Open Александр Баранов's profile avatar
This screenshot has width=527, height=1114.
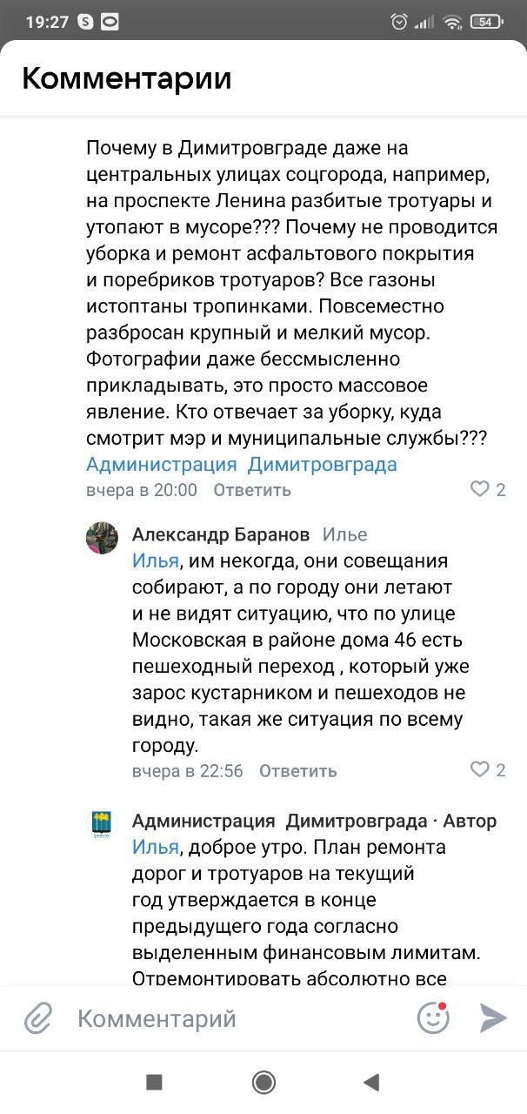coord(102,538)
